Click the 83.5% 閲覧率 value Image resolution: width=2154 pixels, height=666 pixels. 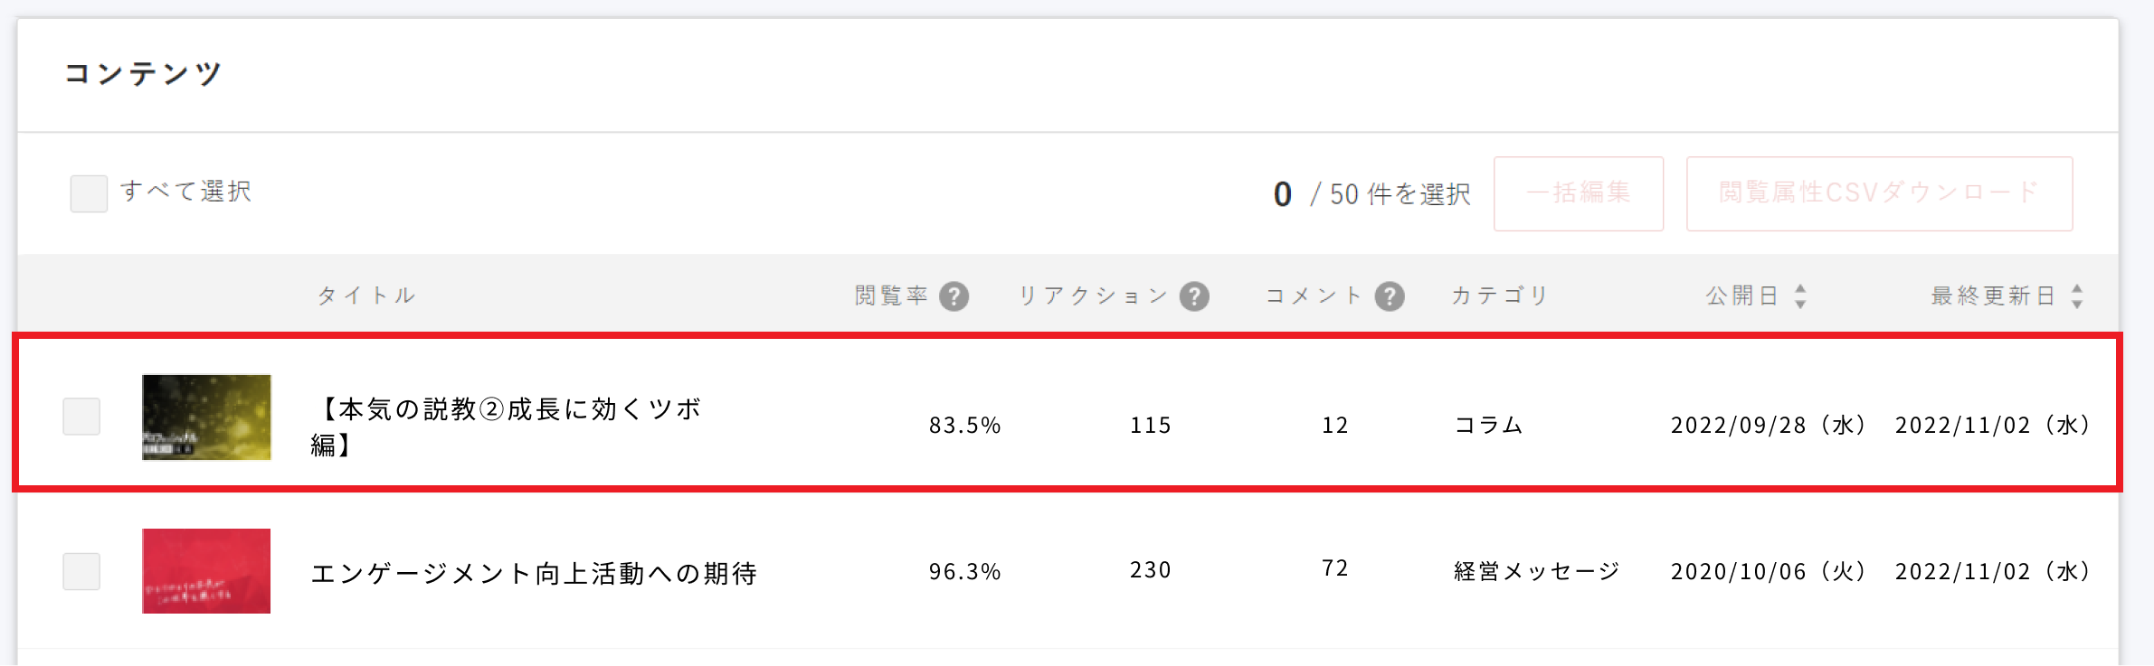(x=965, y=425)
